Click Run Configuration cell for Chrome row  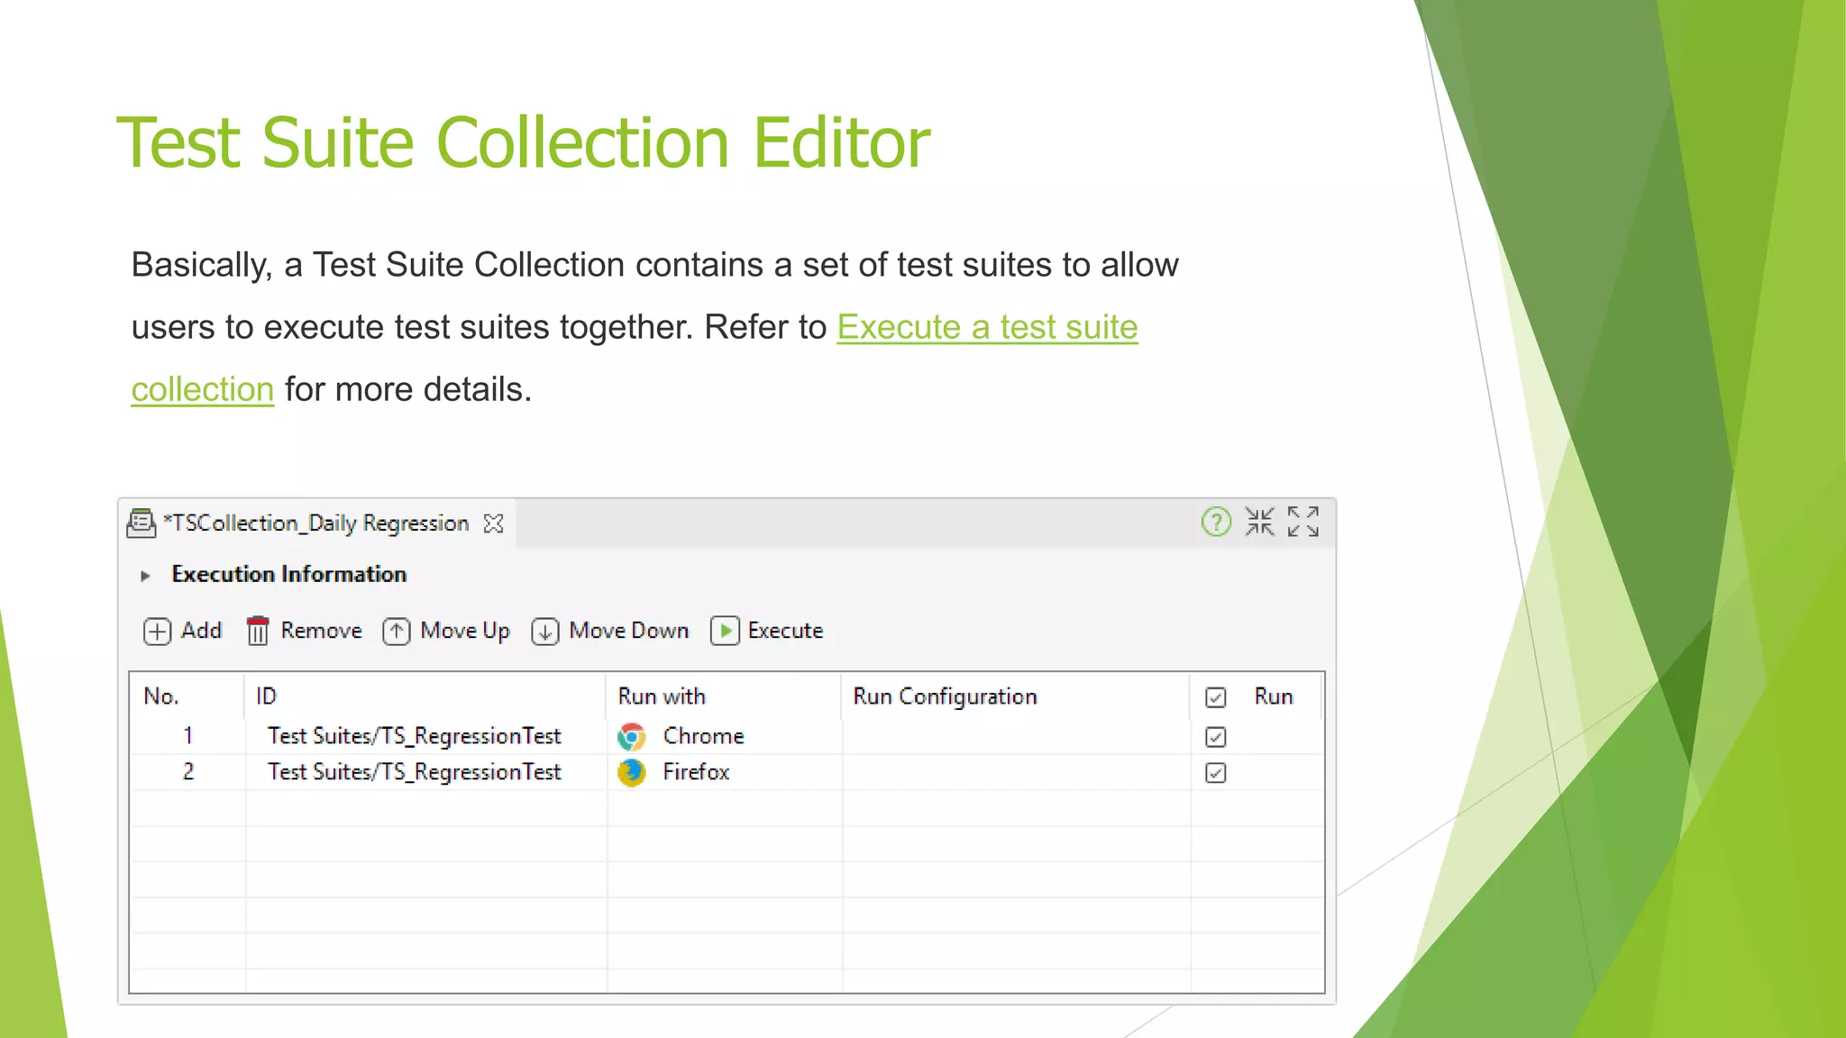pyautogui.click(x=1017, y=736)
